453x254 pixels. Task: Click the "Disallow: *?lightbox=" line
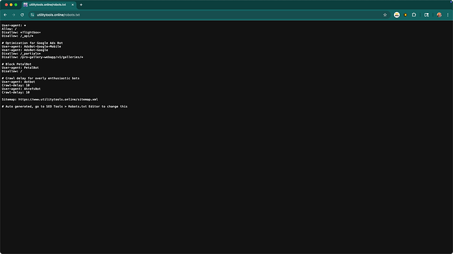[x=21, y=32]
